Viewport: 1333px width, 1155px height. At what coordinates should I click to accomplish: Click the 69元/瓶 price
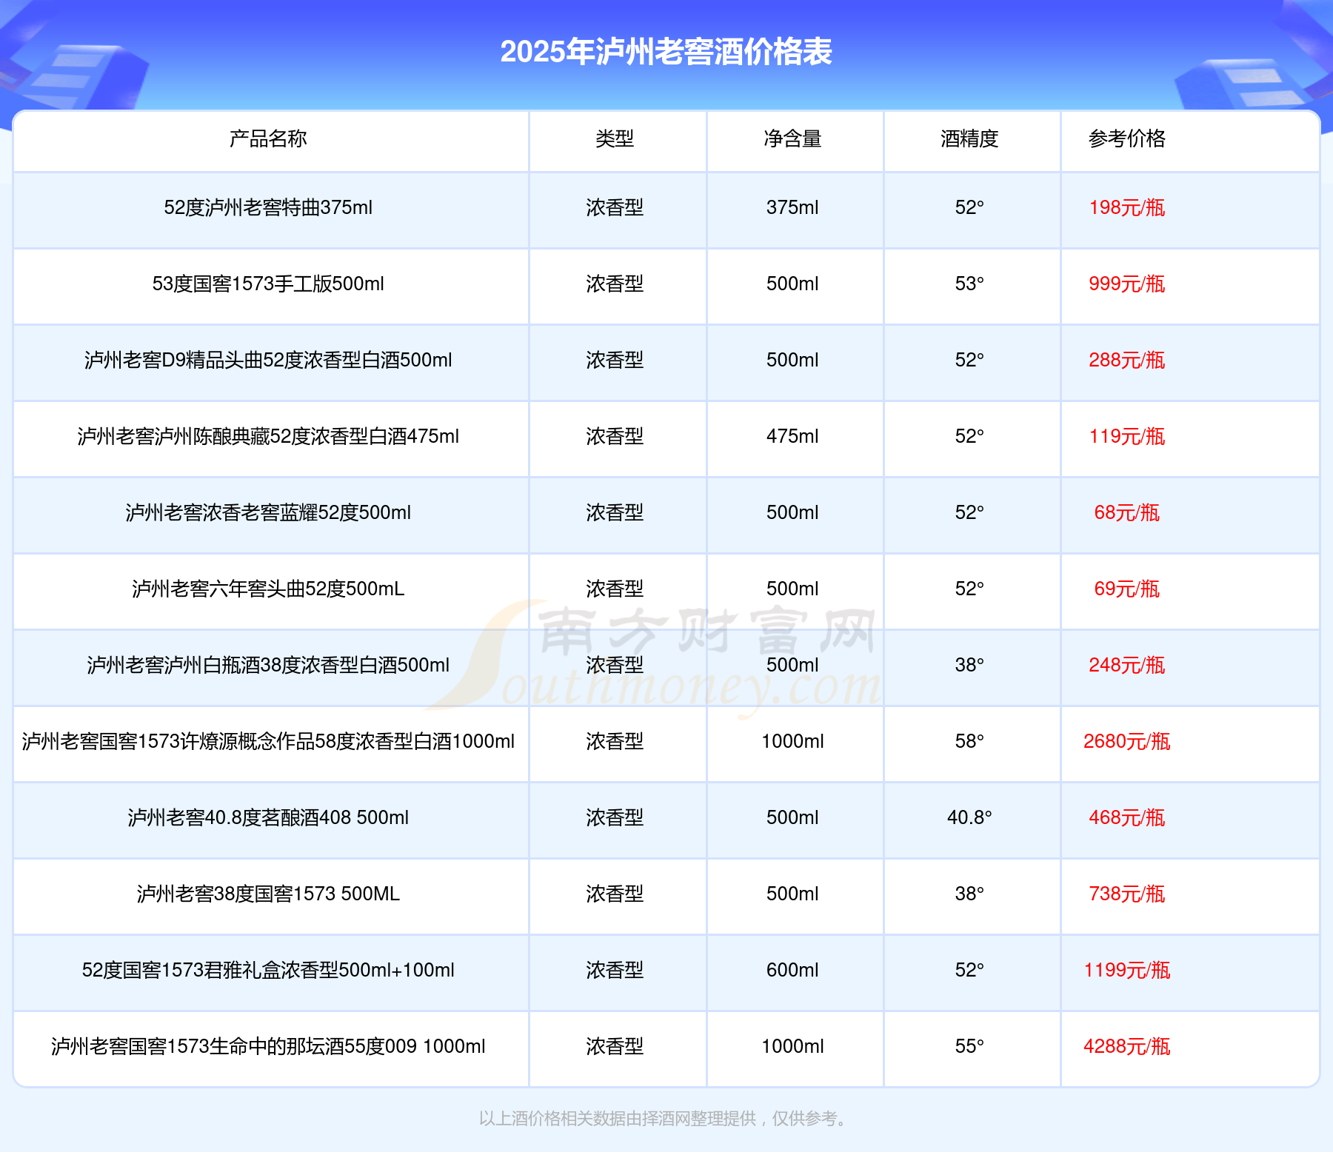pyautogui.click(x=1126, y=589)
